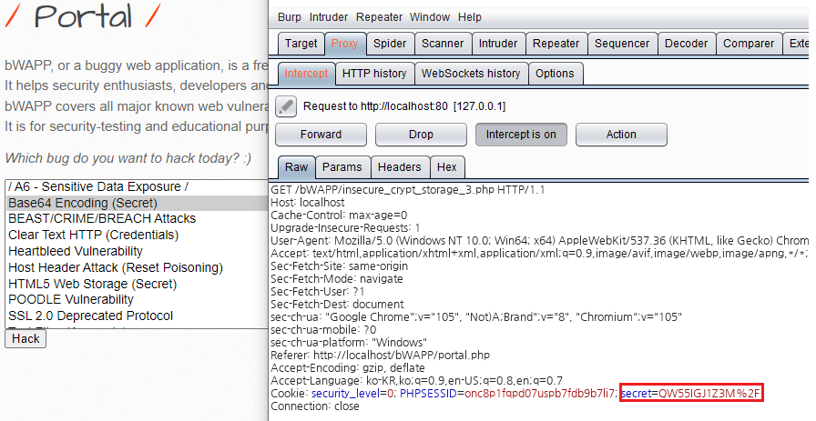
Task: Click the Forward button
Action: pyautogui.click(x=321, y=134)
